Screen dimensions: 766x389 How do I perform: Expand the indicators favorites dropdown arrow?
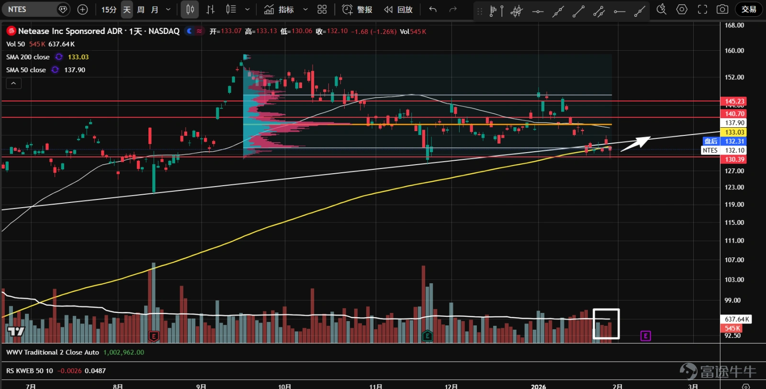tap(305, 10)
